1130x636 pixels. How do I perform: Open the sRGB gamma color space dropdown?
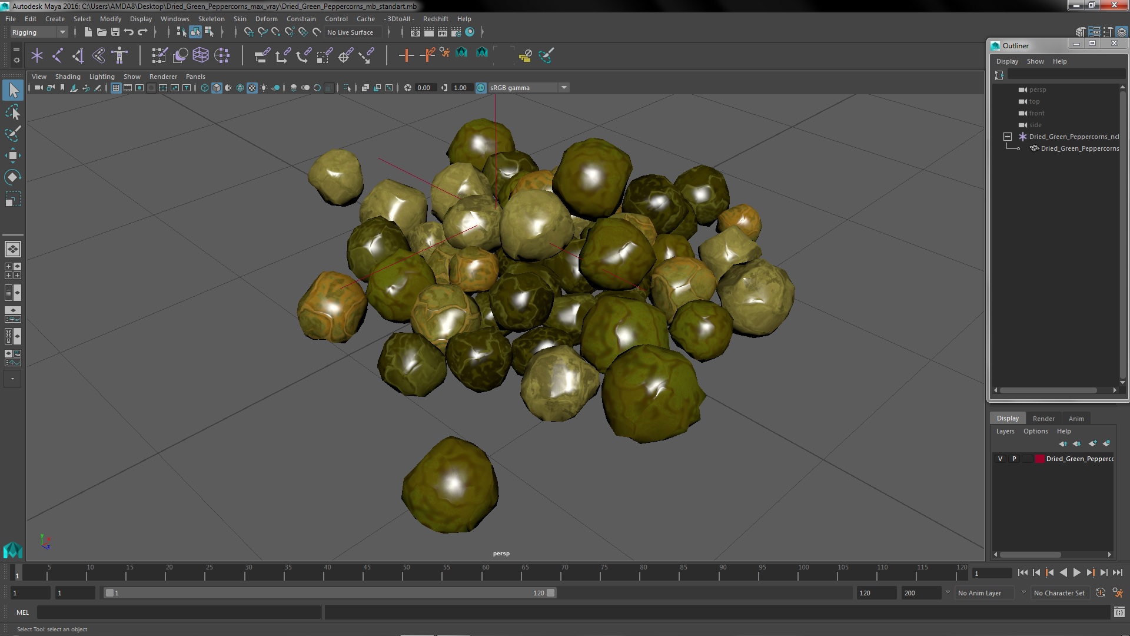(x=563, y=88)
